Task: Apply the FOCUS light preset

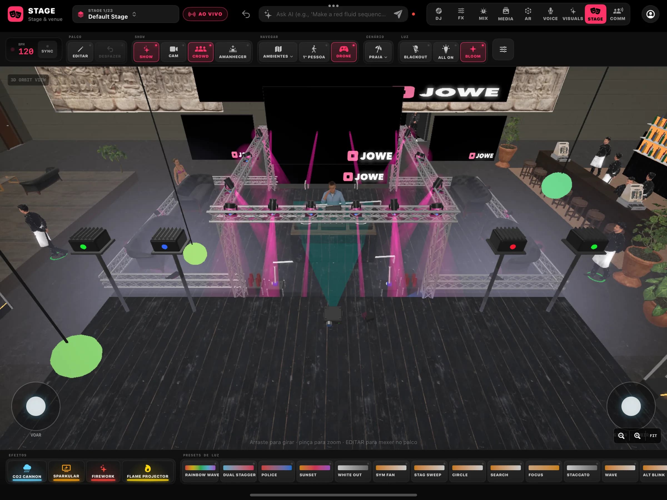Action: click(x=544, y=471)
